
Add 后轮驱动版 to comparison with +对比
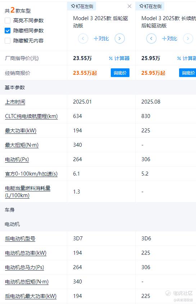point(101,38)
